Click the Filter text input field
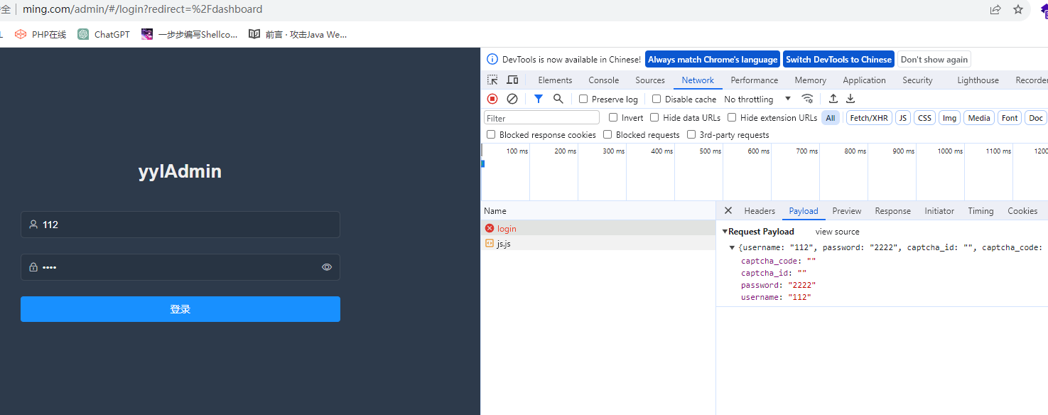This screenshot has height=415, width=1048. click(x=541, y=118)
